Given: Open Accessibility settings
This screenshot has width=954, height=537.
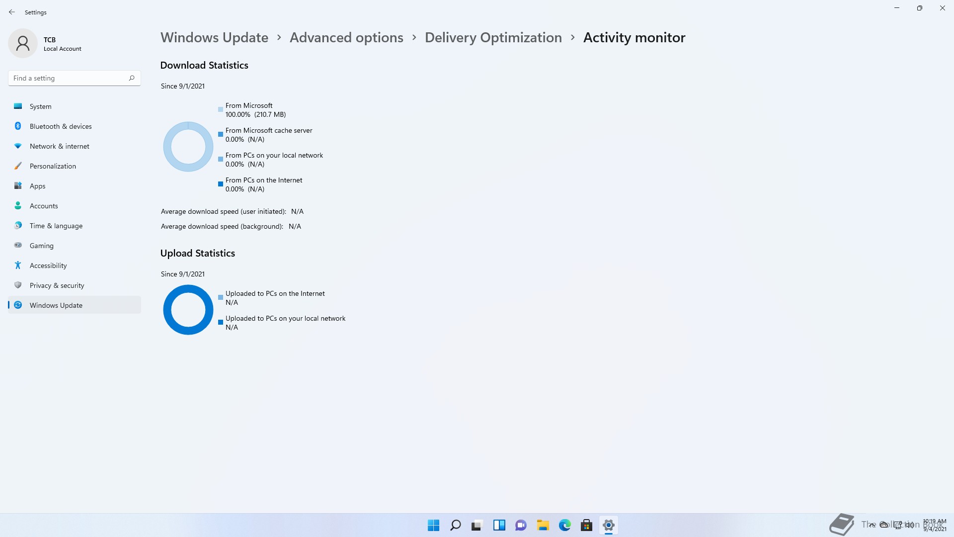Looking at the screenshot, I should pos(75,266).
